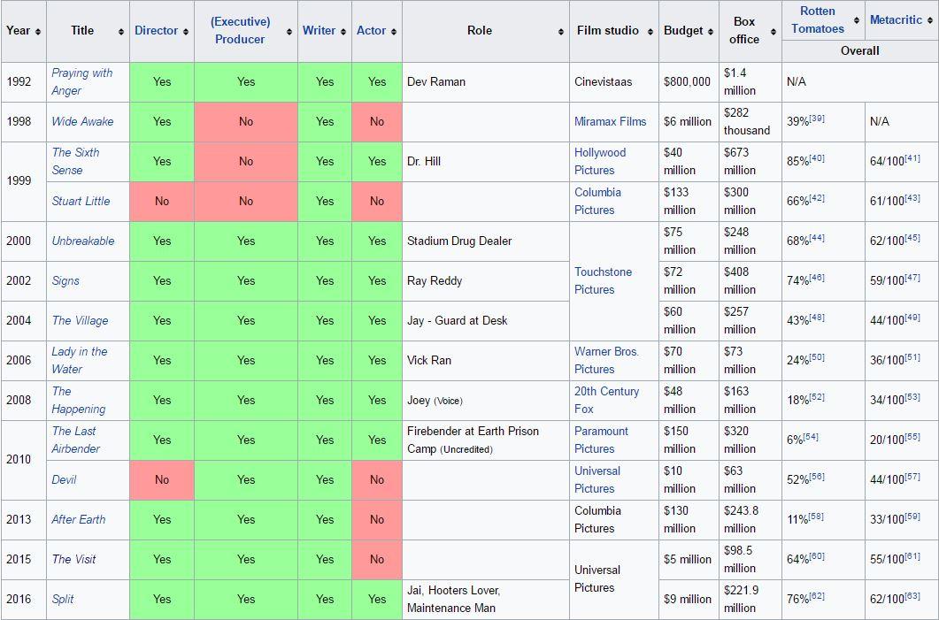Image resolution: width=939 pixels, height=620 pixels.
Task: Open the Writer header link
Action: click(x=319, y=31)
